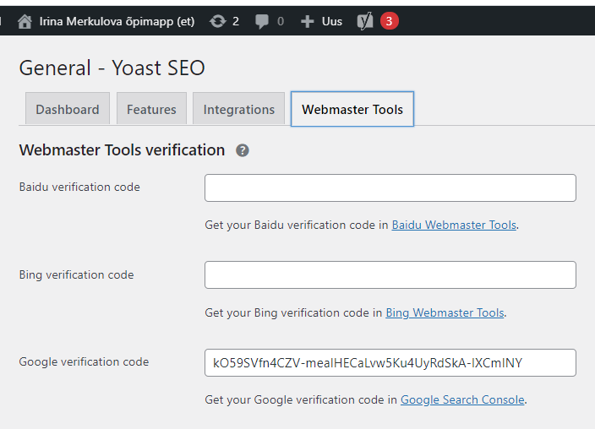Switch to the Dashboard tab

pos(68,109)
